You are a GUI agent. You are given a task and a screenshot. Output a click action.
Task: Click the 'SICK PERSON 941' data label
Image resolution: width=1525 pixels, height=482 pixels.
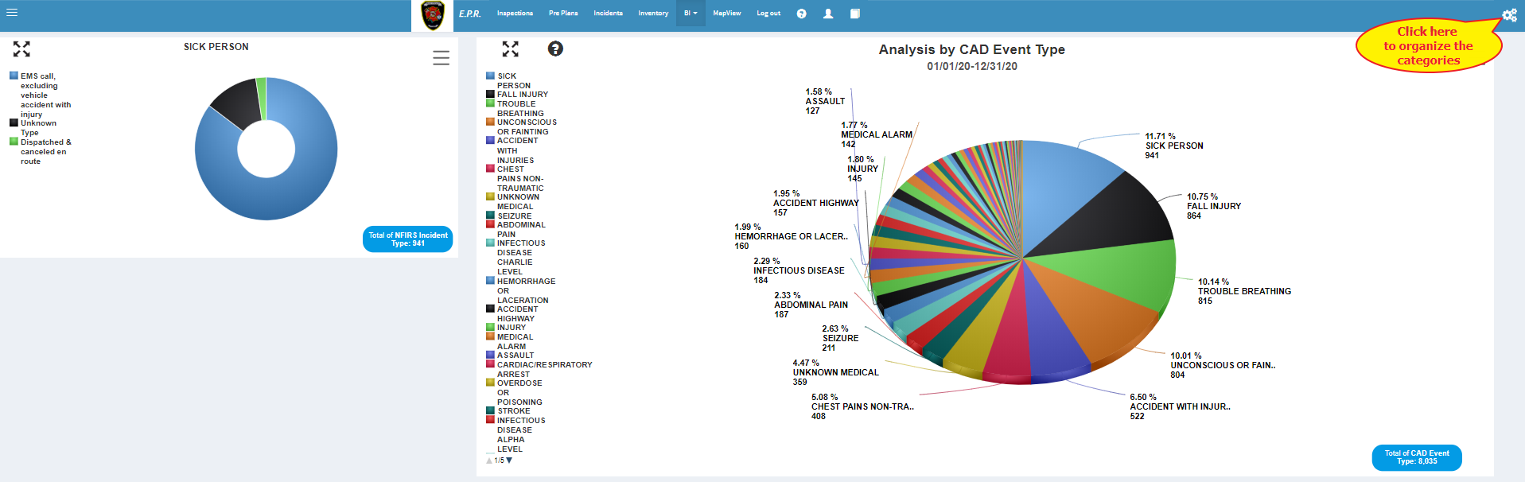tap(1174, 146)
